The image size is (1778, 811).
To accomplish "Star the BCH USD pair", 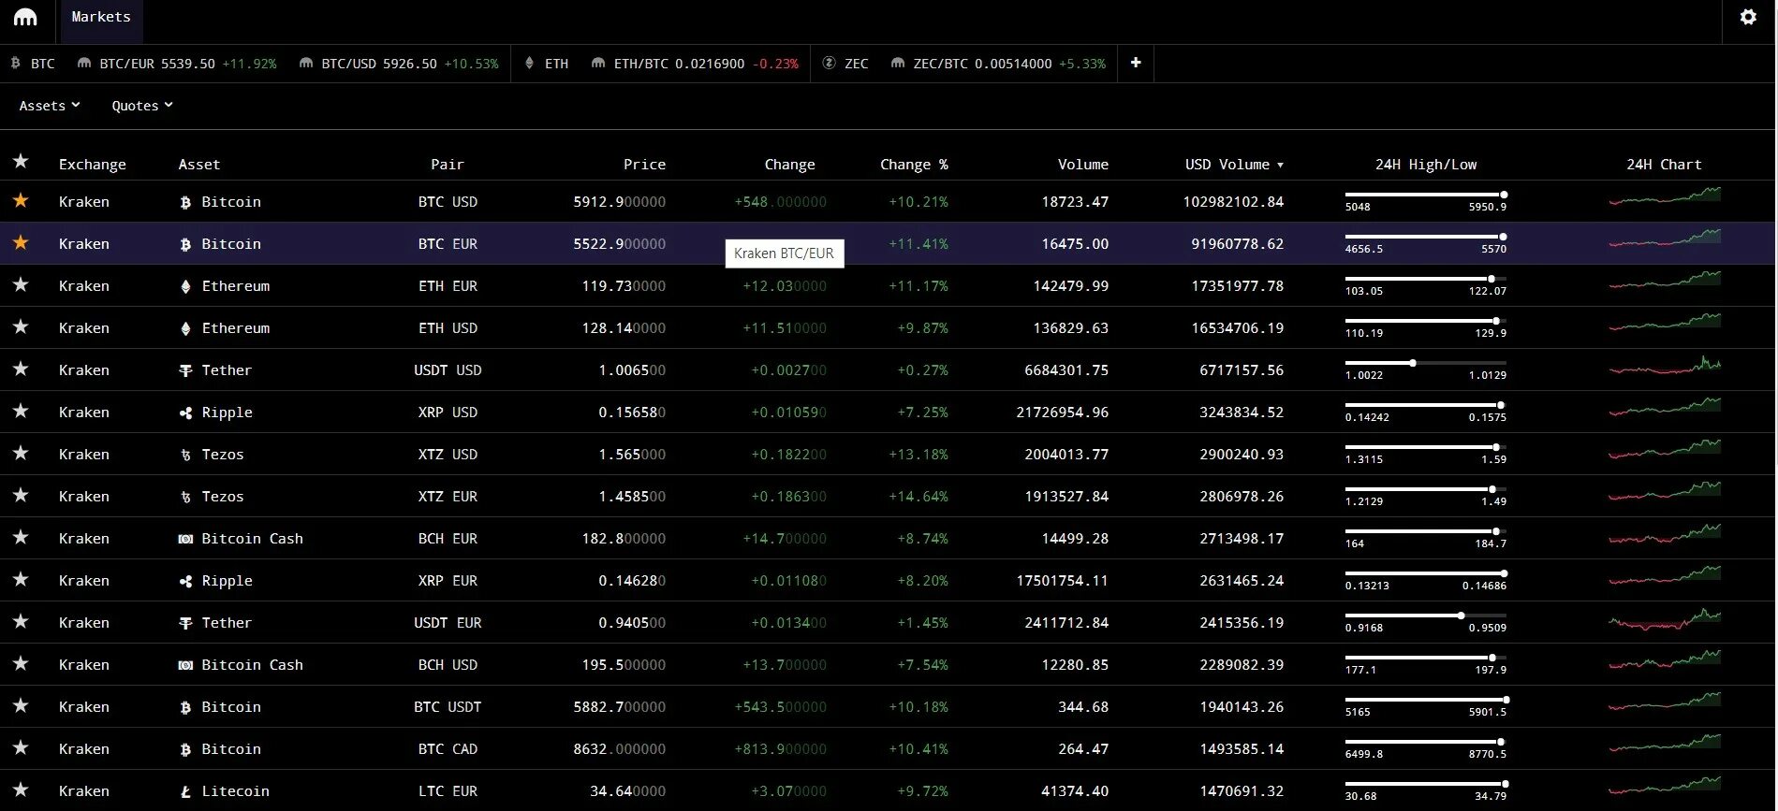I will [21, 663].
